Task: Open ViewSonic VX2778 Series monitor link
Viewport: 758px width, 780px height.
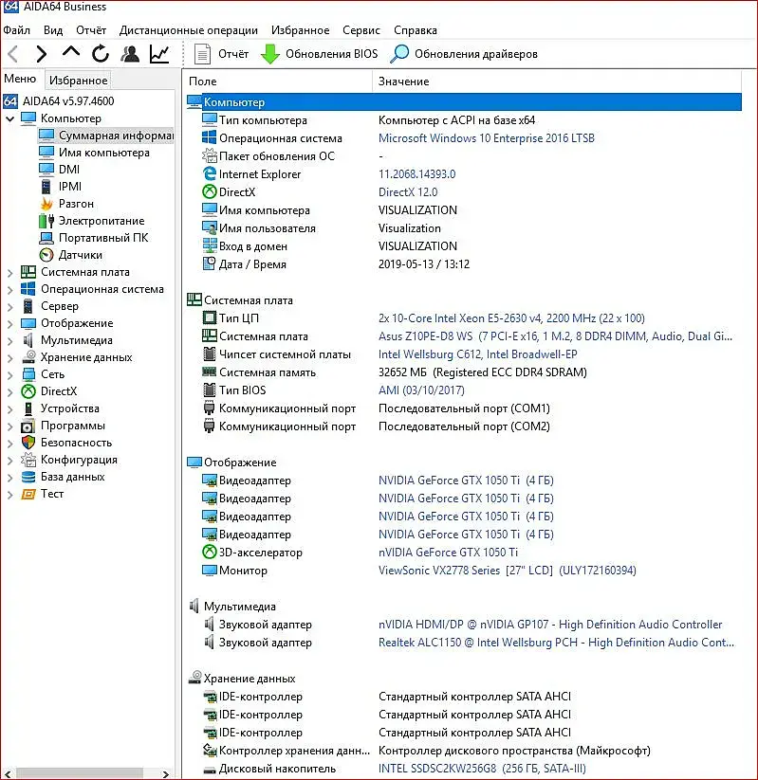Action: (x=507, y=571)
